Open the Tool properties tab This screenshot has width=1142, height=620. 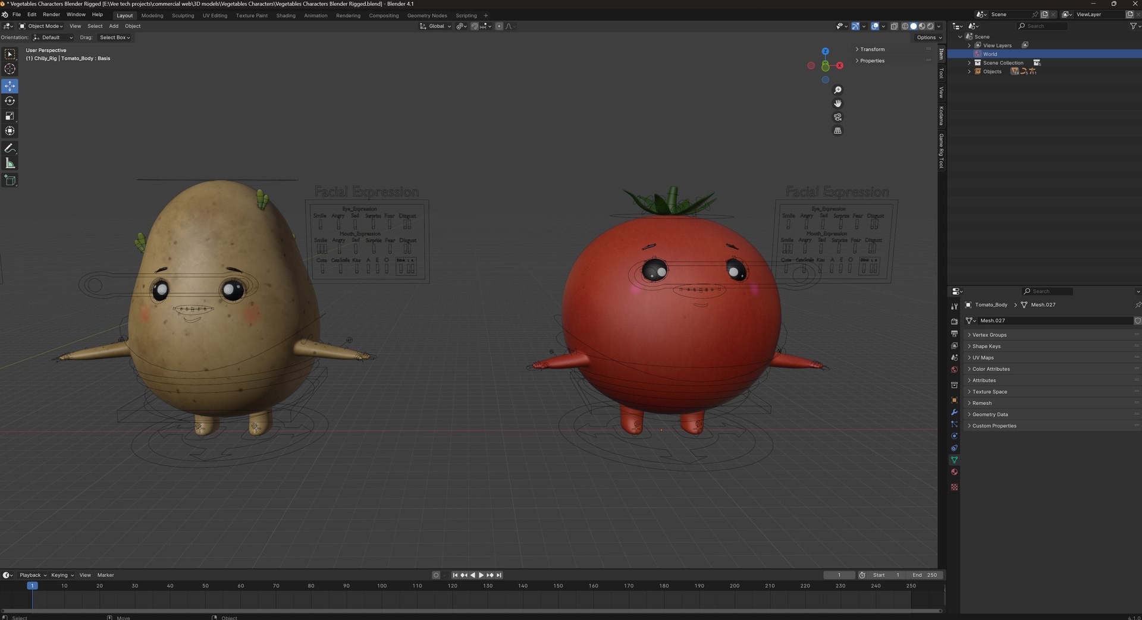(x=954, y=307)
